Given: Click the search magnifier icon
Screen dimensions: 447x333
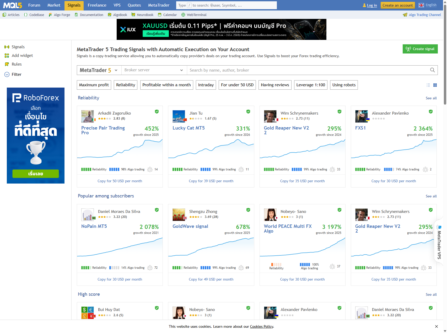Looking at the screenshot, I should pyautogui.click(x=432, y=70).
